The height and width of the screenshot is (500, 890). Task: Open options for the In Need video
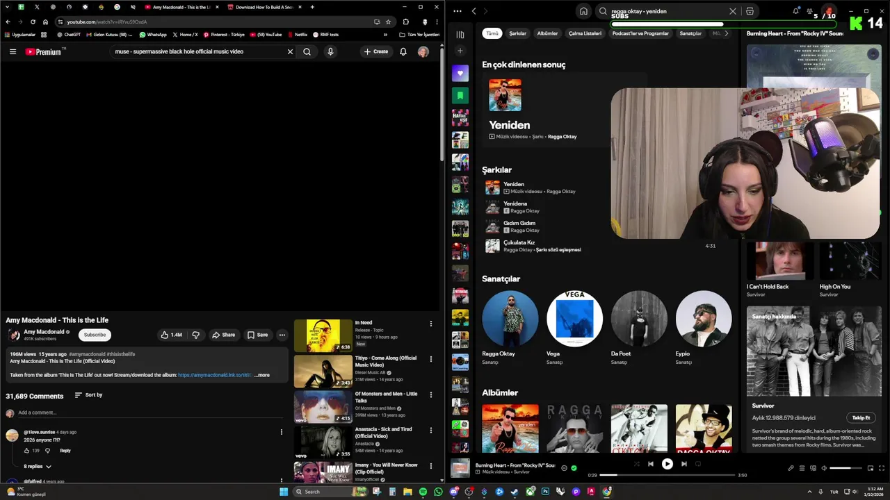[430, 324]
